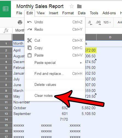Select Copy in the Edit menu
Viewport: 122px width, 138px height.
[55, 48]
